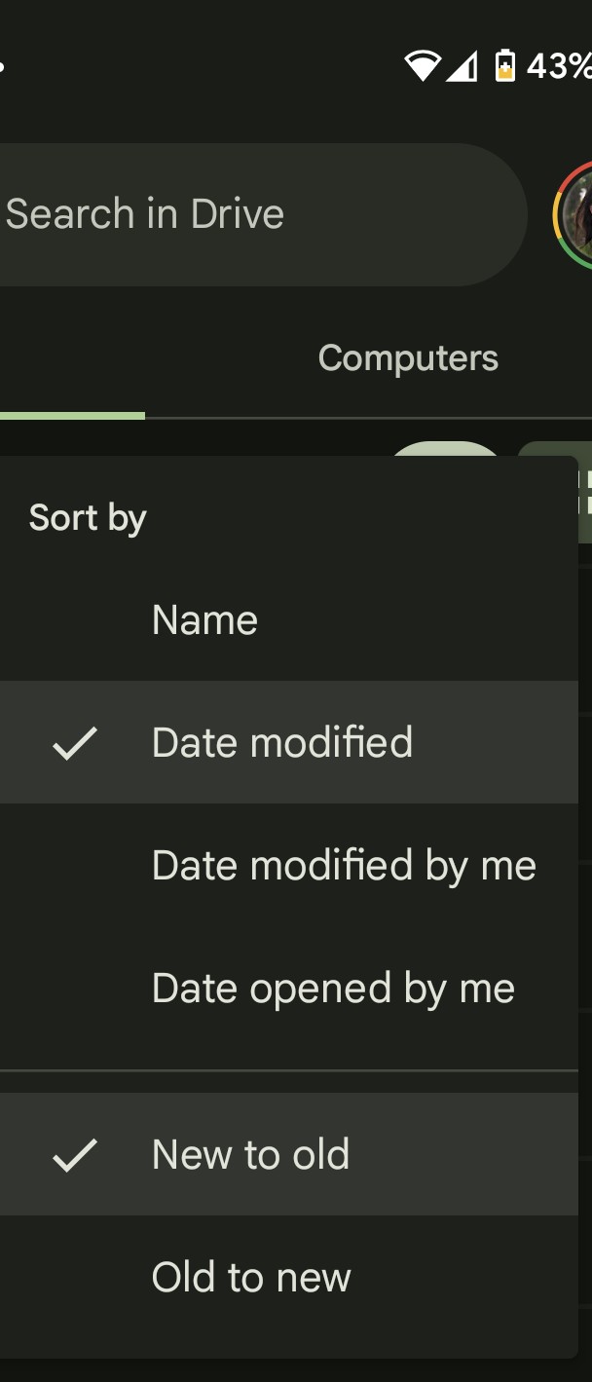Tap the battery charging icon
This screenshot has height=1382, width=592.
(x=504, y=65)
